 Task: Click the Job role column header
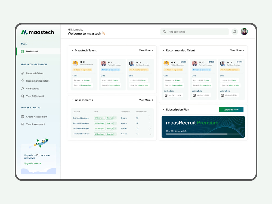76,112
